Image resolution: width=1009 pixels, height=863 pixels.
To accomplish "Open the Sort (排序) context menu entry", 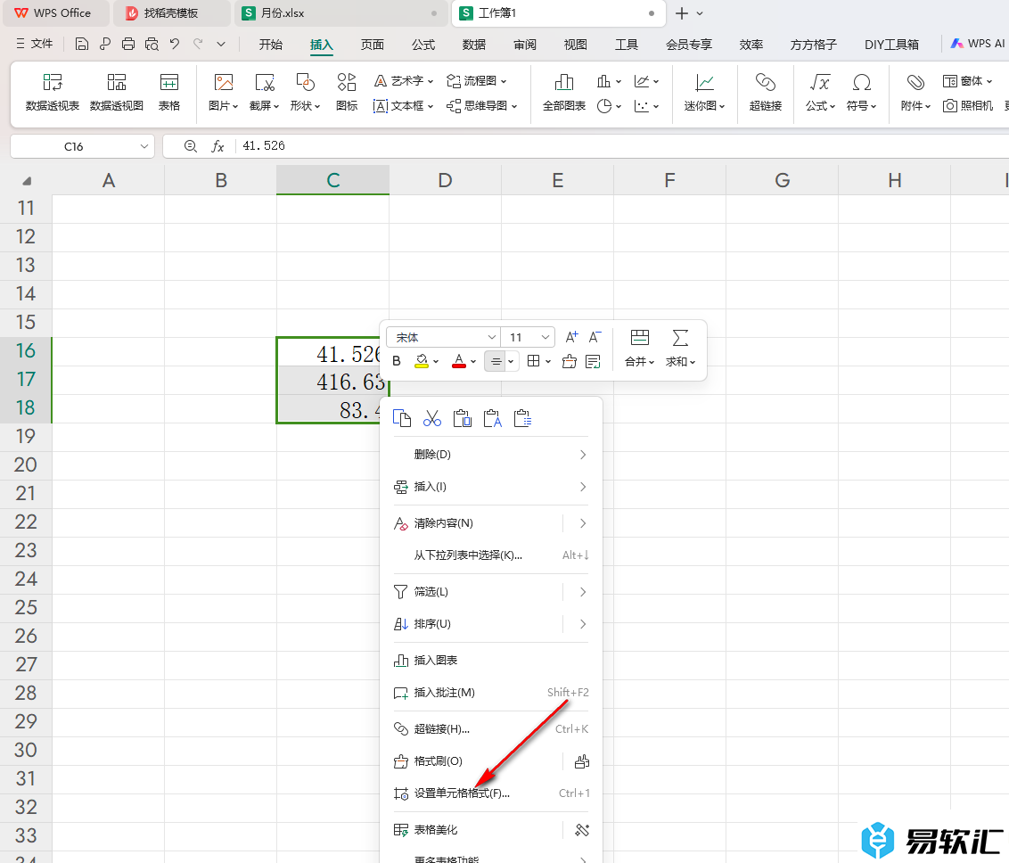I will [x=491, y=623].
